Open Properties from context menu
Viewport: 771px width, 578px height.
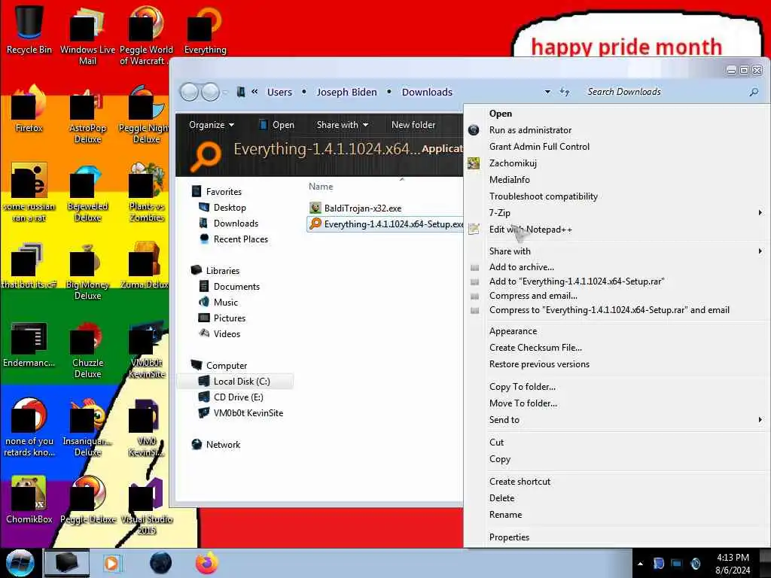[x=509, y=537]
